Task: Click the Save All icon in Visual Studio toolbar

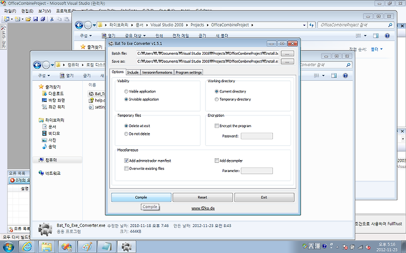Action: tap(43, 19)
